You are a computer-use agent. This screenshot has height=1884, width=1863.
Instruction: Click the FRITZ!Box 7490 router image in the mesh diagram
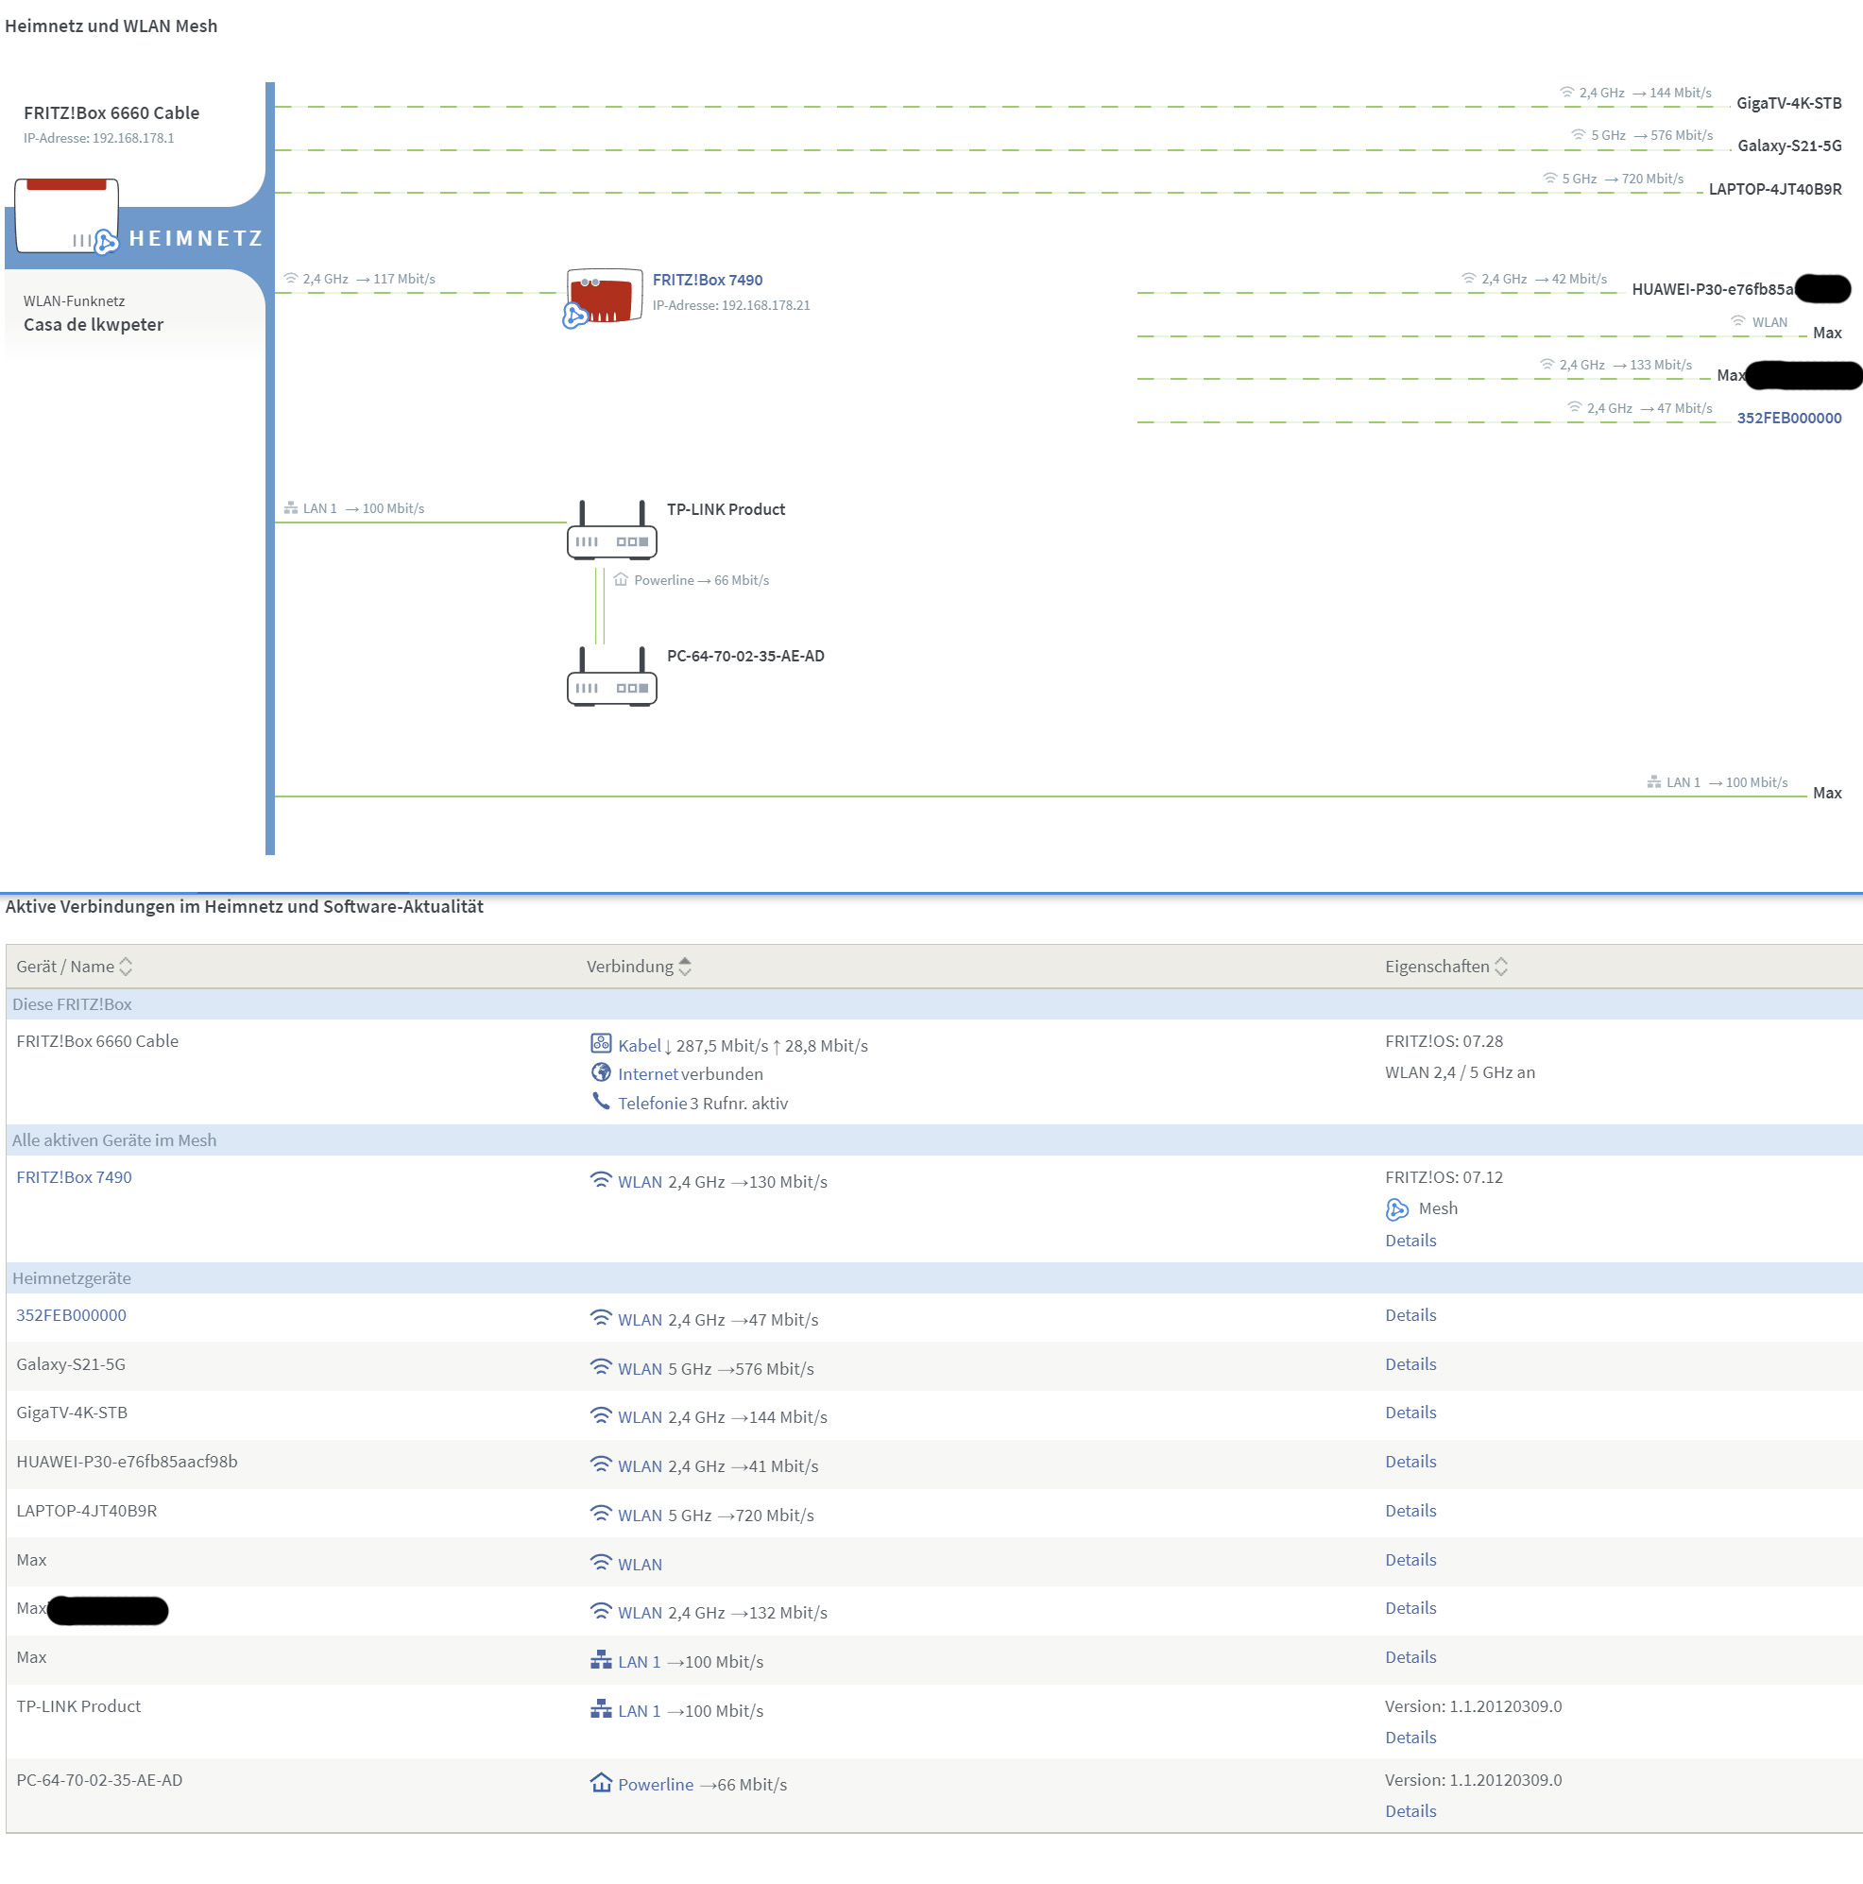coord(604,297)
